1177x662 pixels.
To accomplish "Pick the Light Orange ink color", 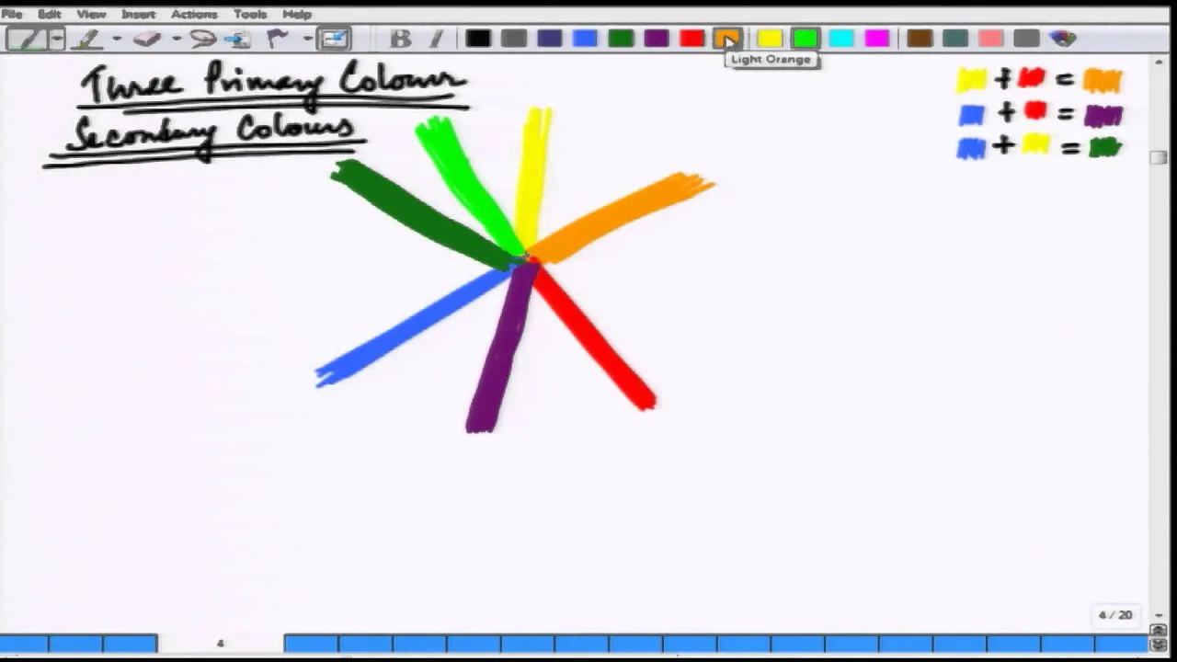I will [x=727, y=39].
